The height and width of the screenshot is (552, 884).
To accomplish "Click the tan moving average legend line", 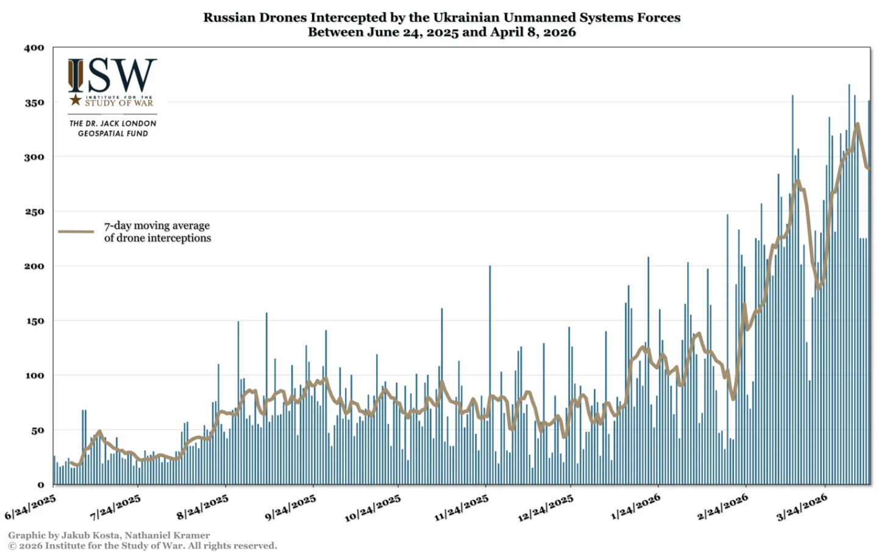I will (76, 232).
